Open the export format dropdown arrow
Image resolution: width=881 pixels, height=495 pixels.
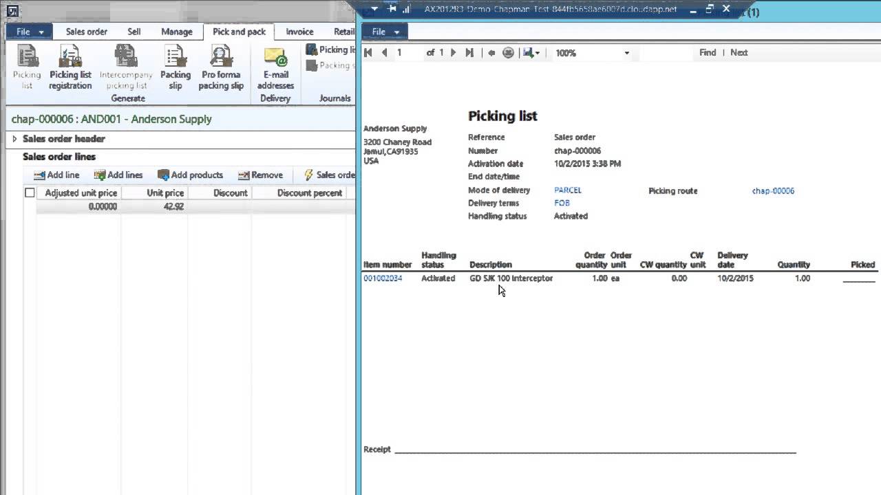pyautogui.click(x=537, y=53)
